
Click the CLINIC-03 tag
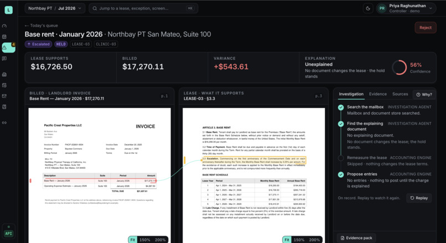pyautogui.click(x=106, y=44)
